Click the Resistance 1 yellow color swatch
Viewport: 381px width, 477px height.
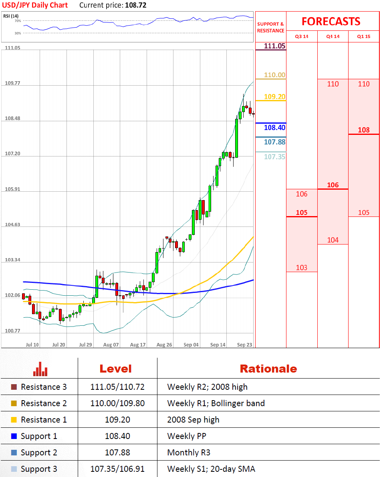coord(14,420)
